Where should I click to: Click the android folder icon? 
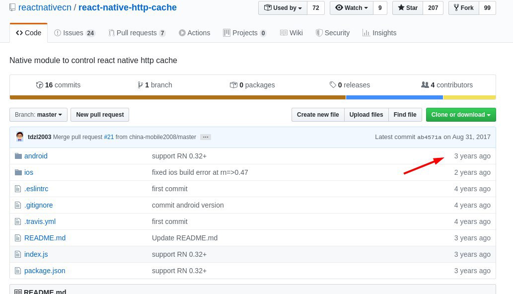click(18, 156)
